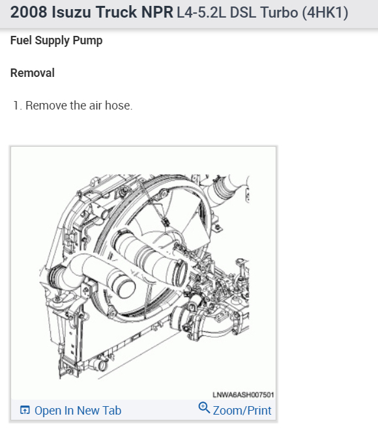Click the gray header bar beside the title
The width and height of the screenshot is (378, 442).
coord(364,14)
